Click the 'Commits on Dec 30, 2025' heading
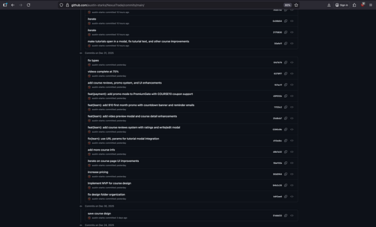Viewport: 376px width, 227px height. tap(99, 206)
